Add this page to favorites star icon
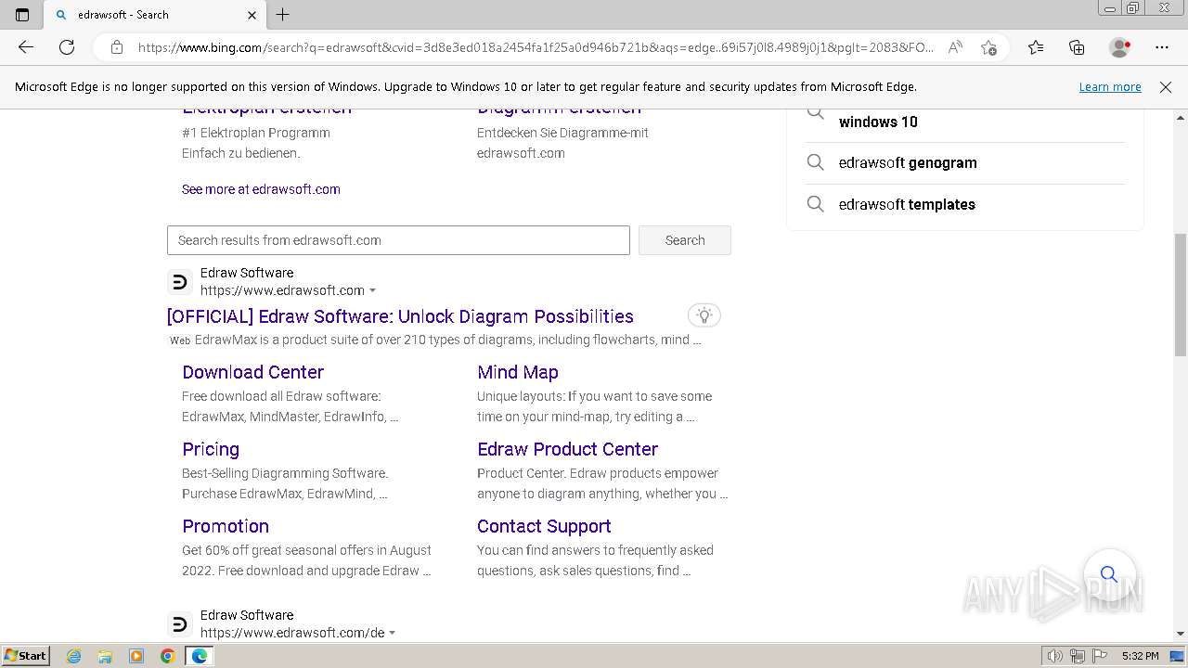 point(988,47)
